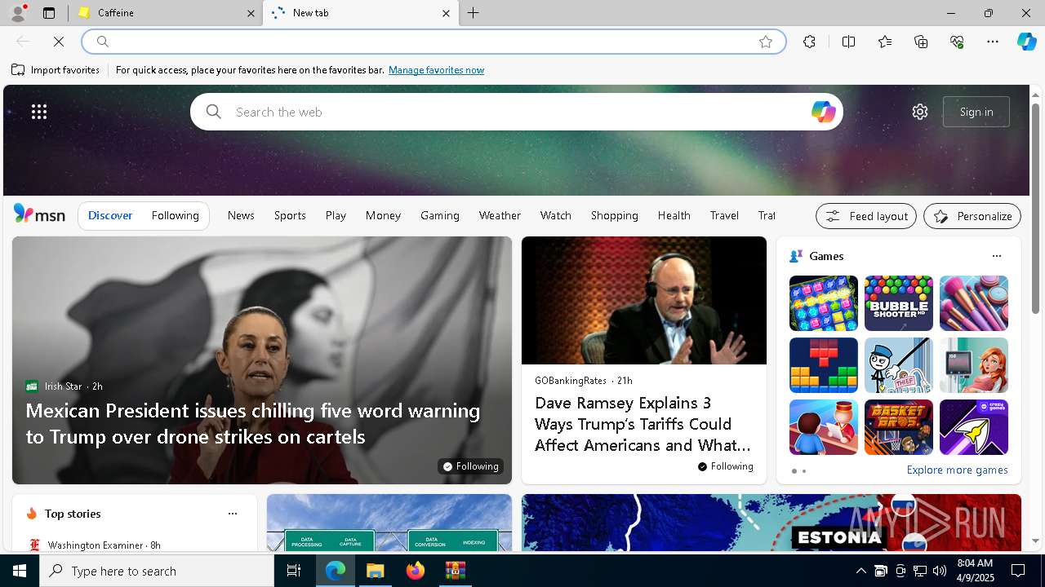Open the Health category
This screenshot has width=1045, height=587.
pos(674,215)
